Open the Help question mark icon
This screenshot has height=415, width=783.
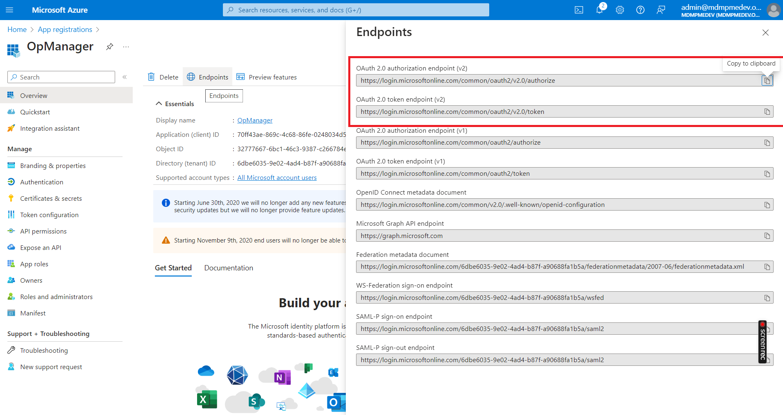[640, 10]
